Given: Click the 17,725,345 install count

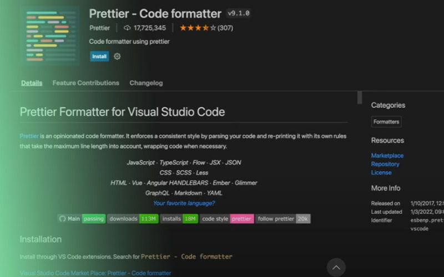Looking at the screenshot, I should pos(150,28).
